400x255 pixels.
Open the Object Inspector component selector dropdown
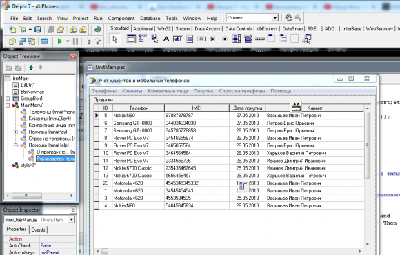72,220
